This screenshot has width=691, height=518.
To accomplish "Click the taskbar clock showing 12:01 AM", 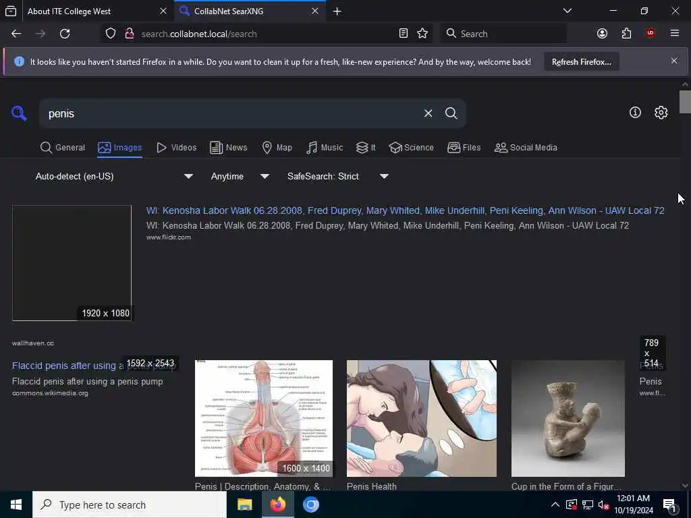I will (633, 505).
